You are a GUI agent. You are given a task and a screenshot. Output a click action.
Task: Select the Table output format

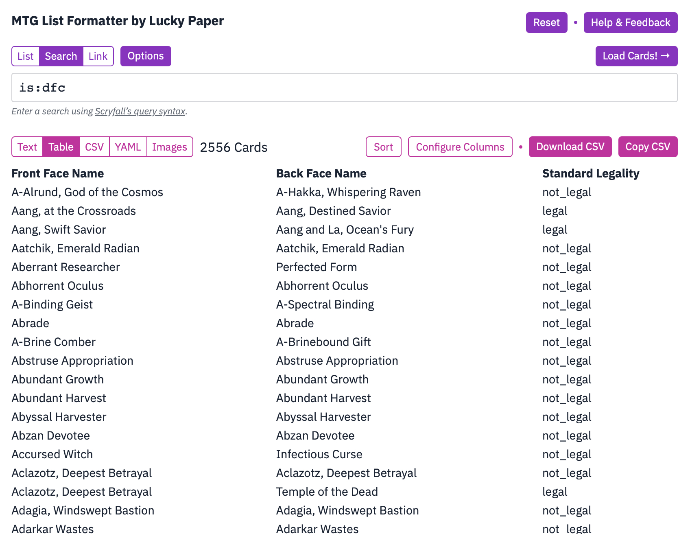61,147
